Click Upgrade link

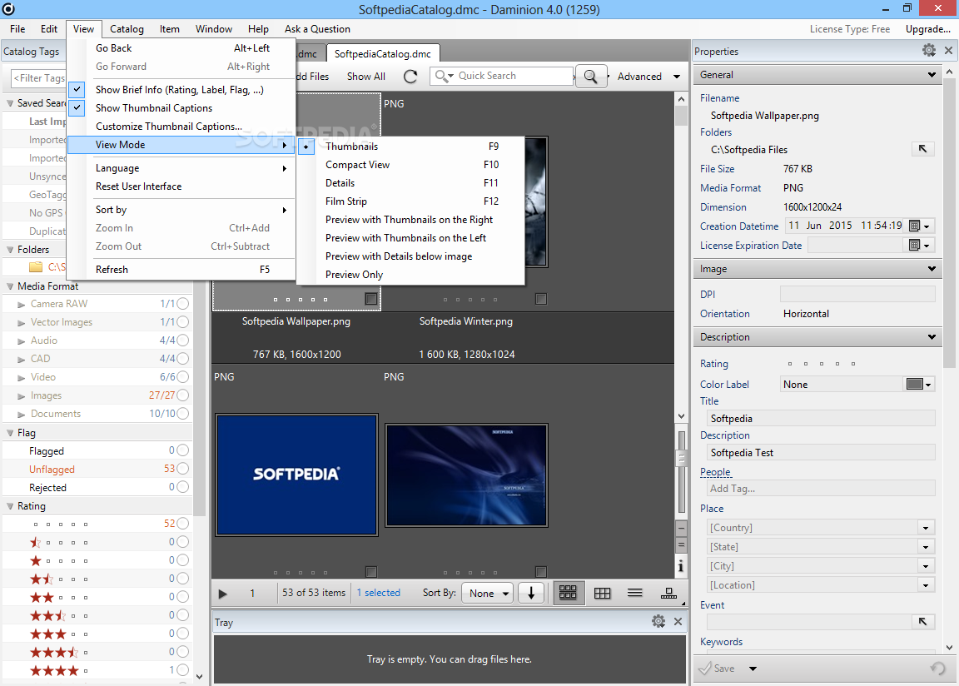[928, 29]
